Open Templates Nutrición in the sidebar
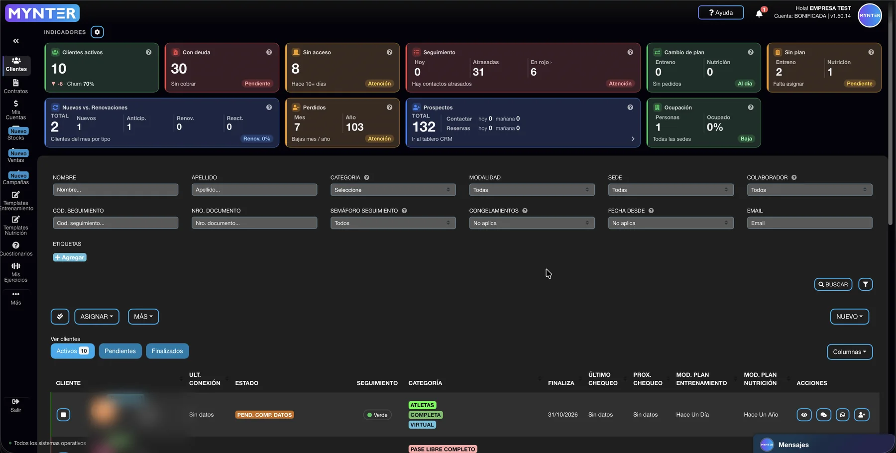 [16, 226]
